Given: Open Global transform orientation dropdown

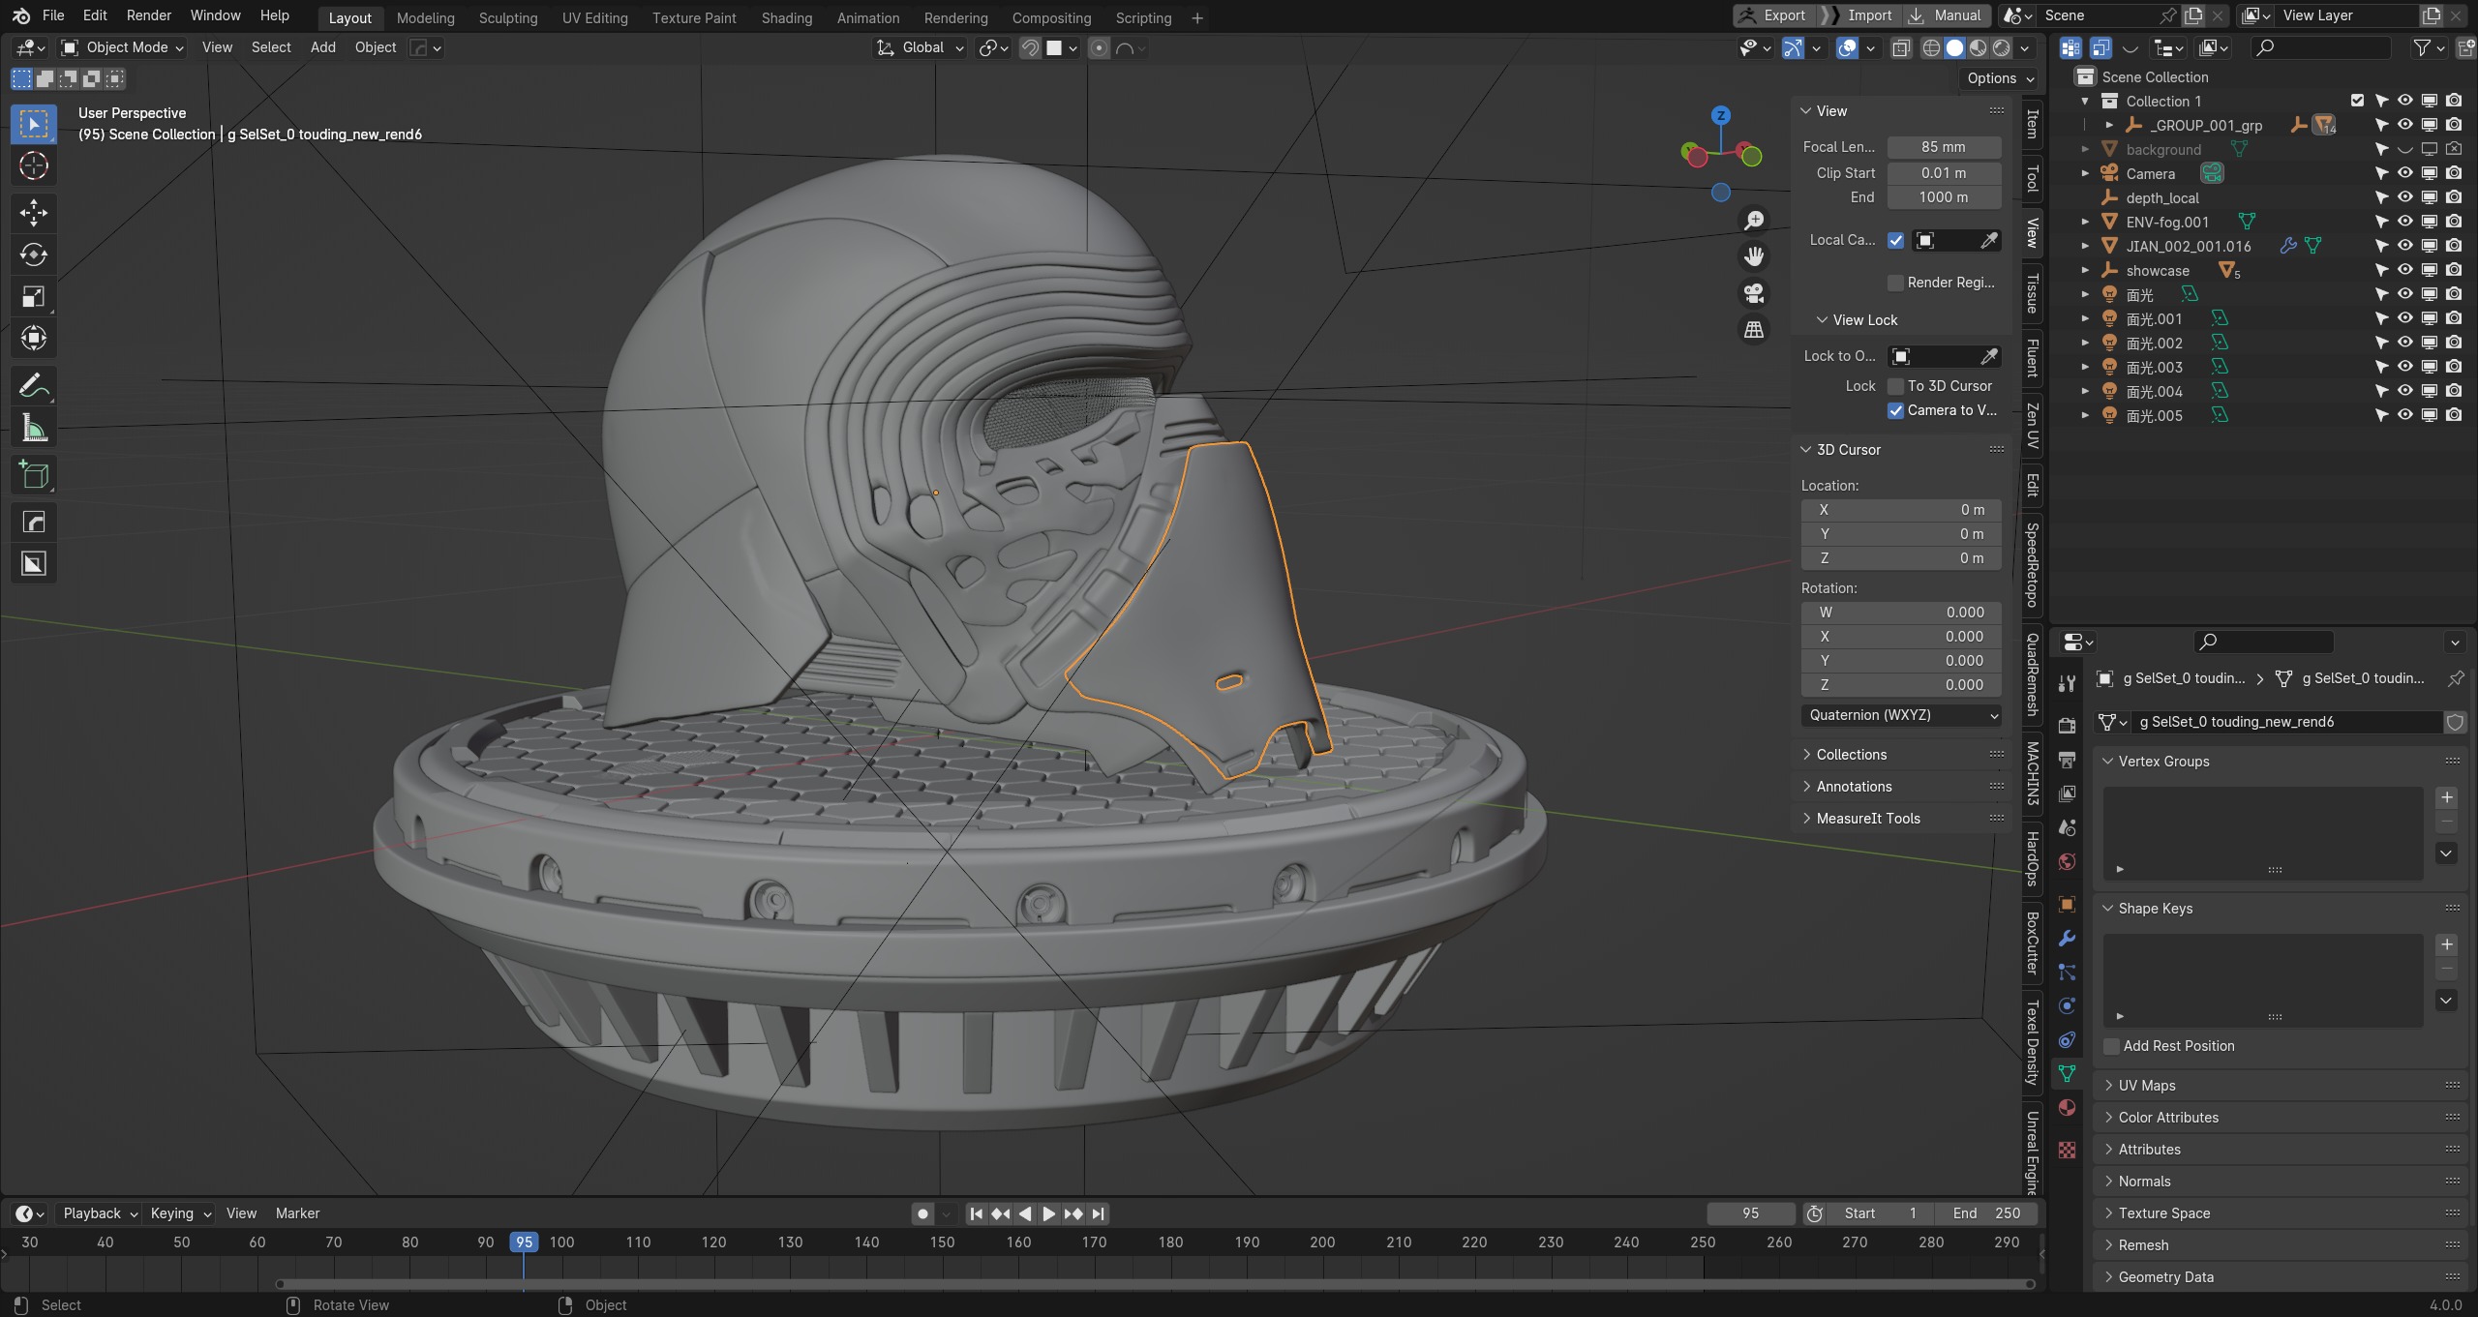Looking at the screenshot, I should coord(921,47).
